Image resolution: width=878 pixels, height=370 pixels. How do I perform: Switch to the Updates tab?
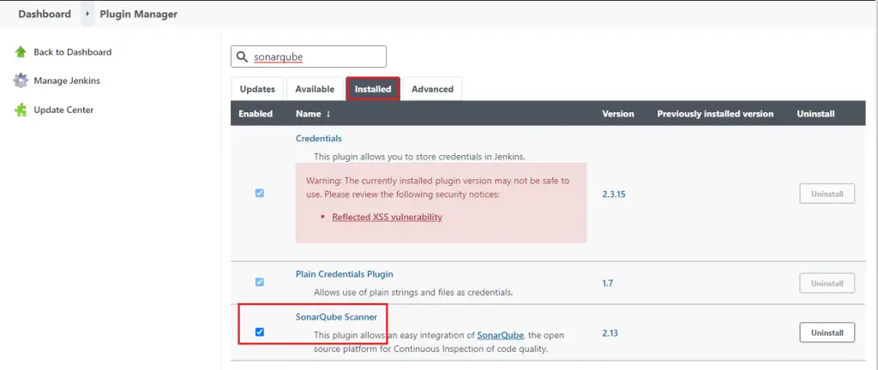pos(257,89)
